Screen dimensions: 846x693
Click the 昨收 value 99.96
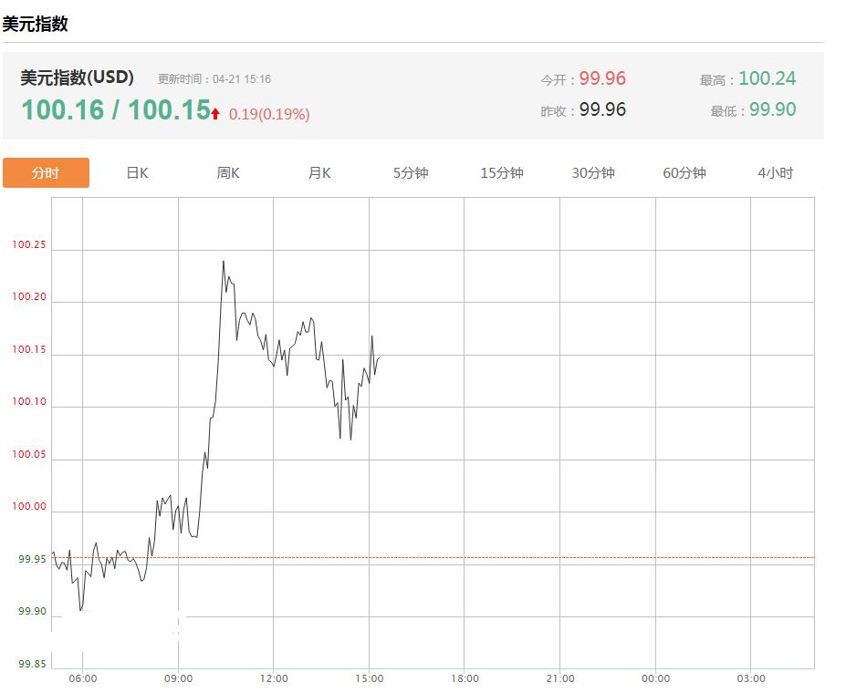click(602, 109)
